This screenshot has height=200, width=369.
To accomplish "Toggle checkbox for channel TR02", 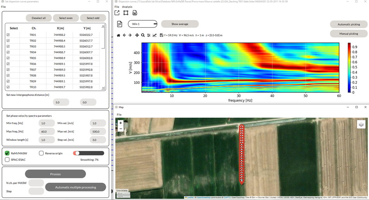I will click(8, 41).
